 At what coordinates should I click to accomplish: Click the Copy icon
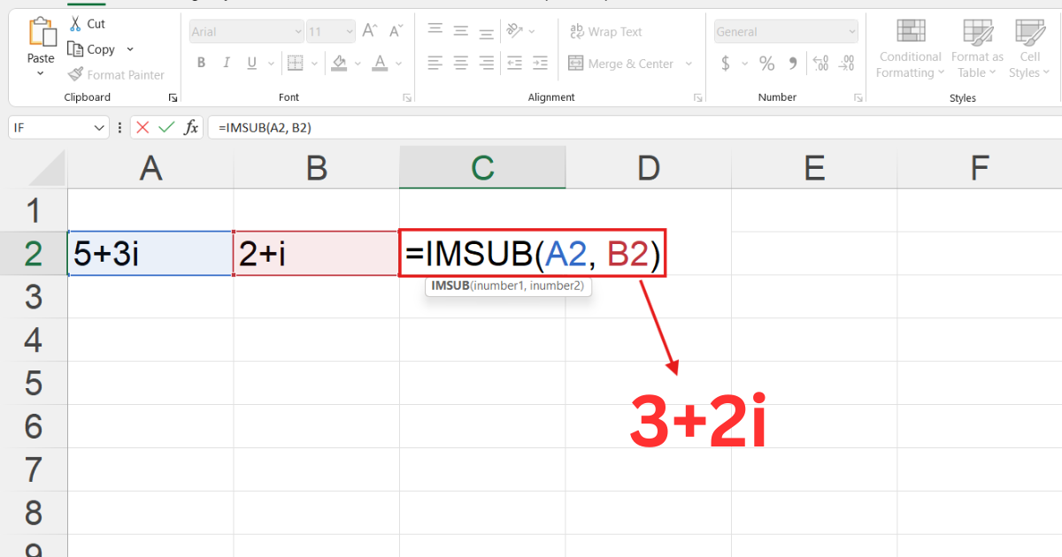75,49
